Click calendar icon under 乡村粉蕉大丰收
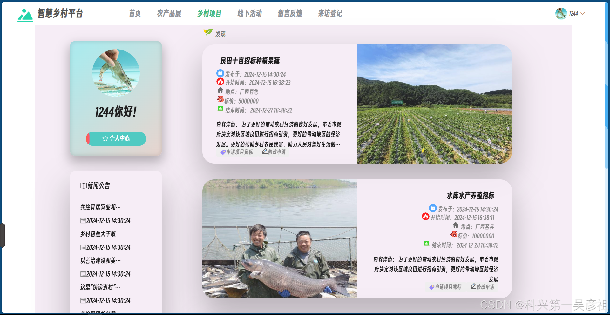The height and width of the screenshot is (315, 610). click(x=83, y=247)
